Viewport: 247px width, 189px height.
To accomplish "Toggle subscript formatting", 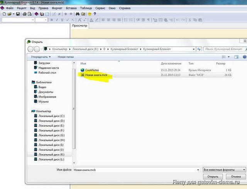I will tap(73, 20).
